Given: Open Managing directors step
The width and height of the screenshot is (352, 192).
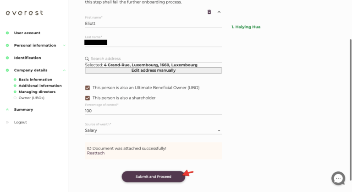Looking at the screenshot, I should coord(37,92).
